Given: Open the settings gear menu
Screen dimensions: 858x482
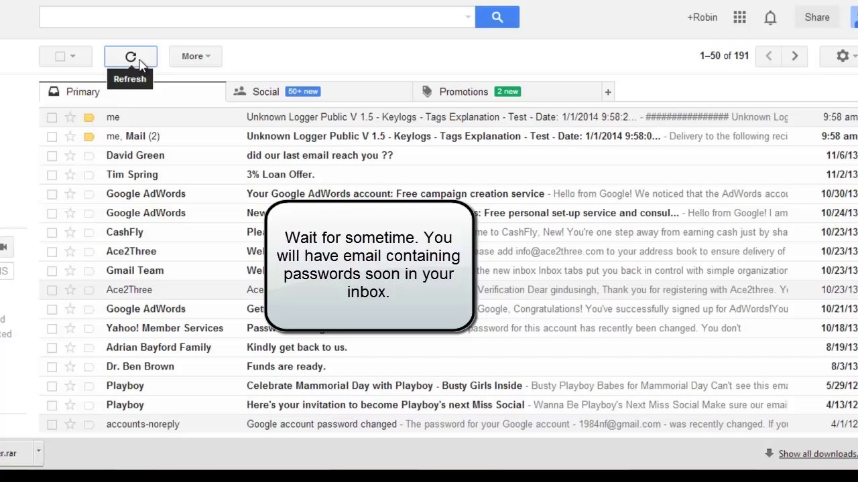Looking at the screenshot, I should point(843,56).
